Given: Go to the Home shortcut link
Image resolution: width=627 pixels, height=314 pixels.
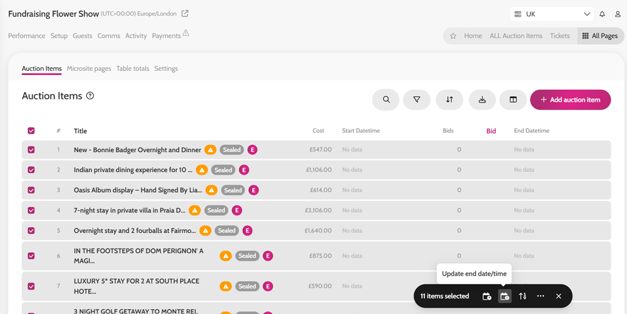Looking at the screenshot, I should click(473, 36).
